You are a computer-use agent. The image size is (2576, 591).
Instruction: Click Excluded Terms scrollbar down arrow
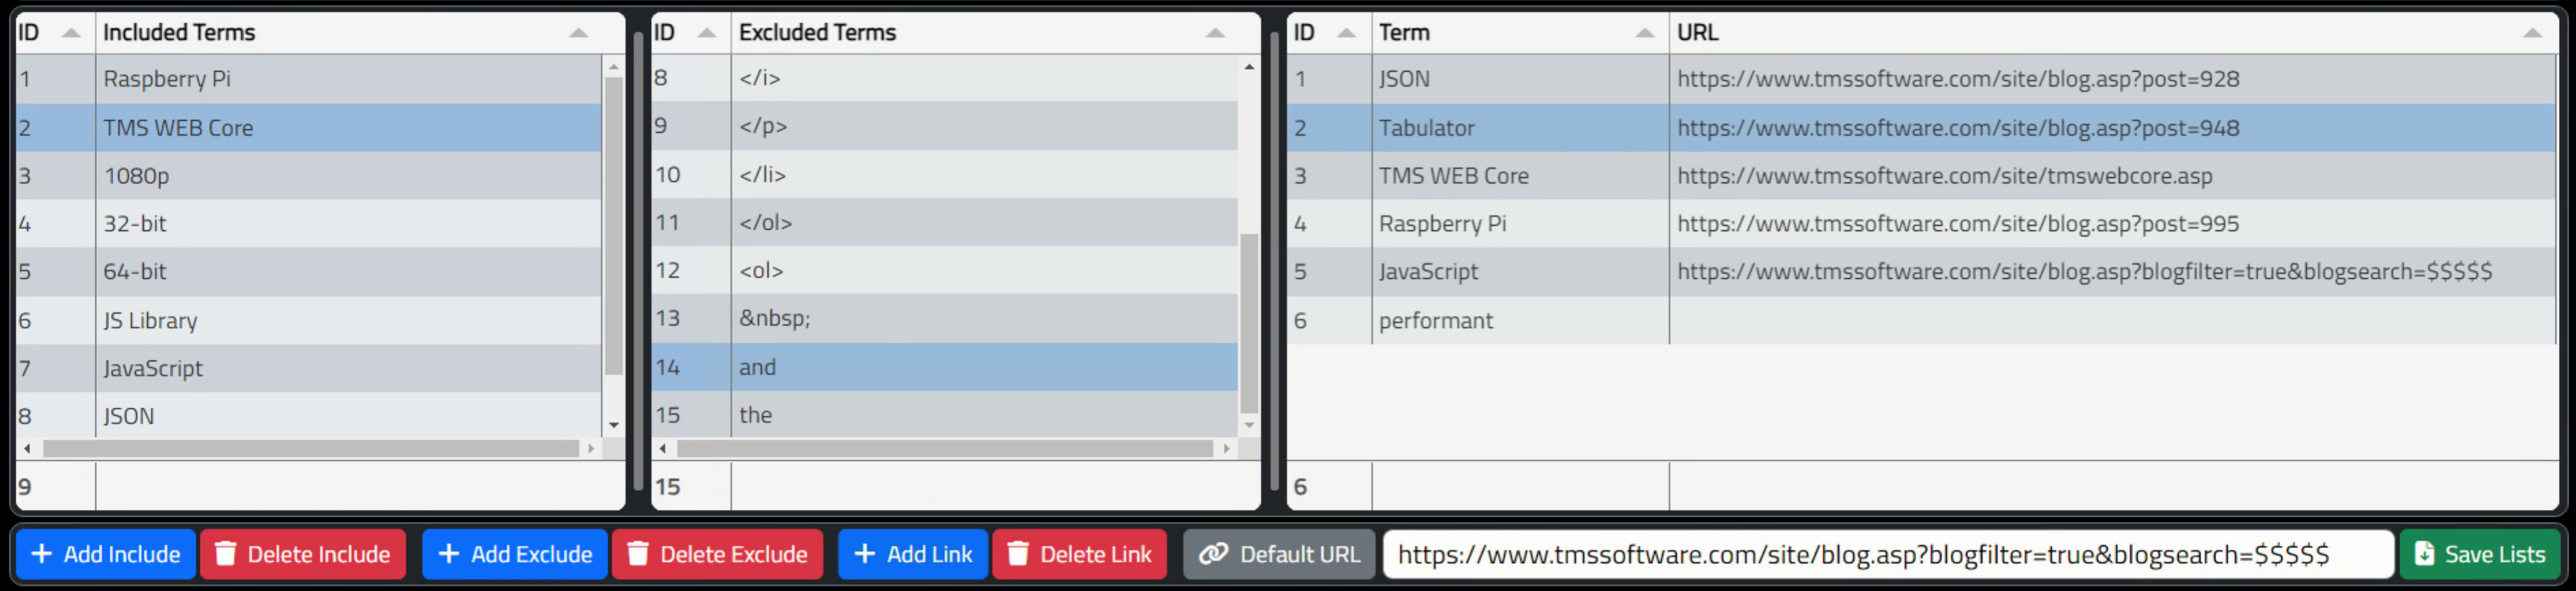click(x=1249, y=426)
